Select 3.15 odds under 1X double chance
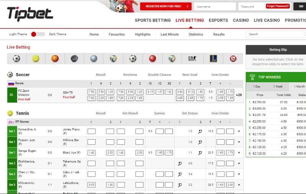Screen dimensions: 306x194 pyautogui.click(x=150, y=92)
